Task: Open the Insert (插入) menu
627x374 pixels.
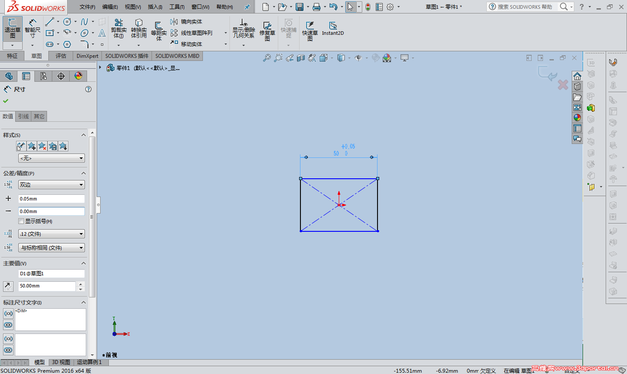Action: coord(155,7)
